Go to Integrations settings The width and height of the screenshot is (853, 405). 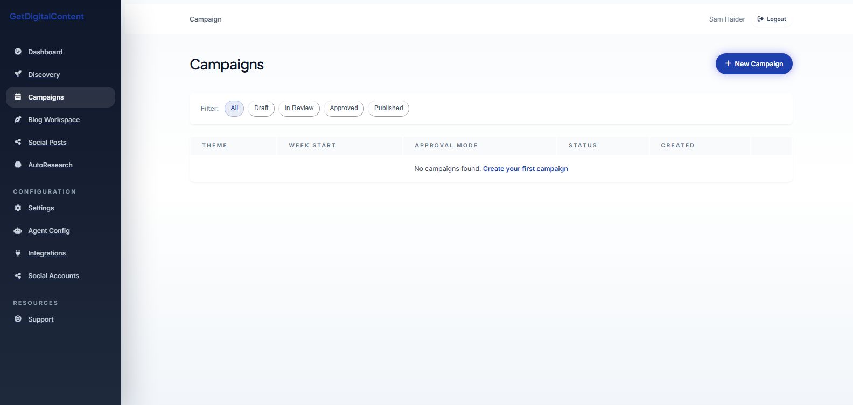(60, 253)
